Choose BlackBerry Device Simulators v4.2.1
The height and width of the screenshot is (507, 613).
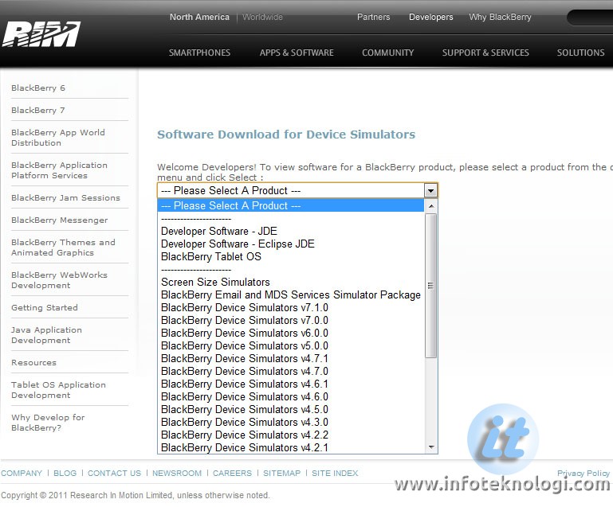tap(291, 447)
